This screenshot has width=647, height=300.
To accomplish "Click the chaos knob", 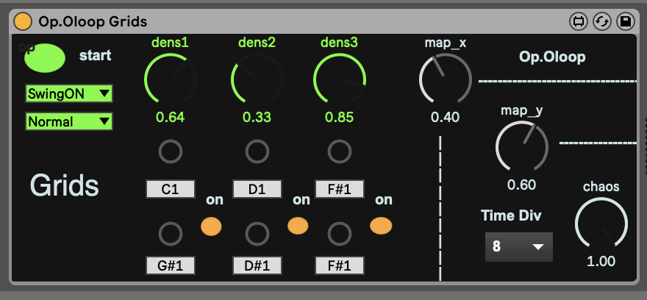I will [601, 224].
